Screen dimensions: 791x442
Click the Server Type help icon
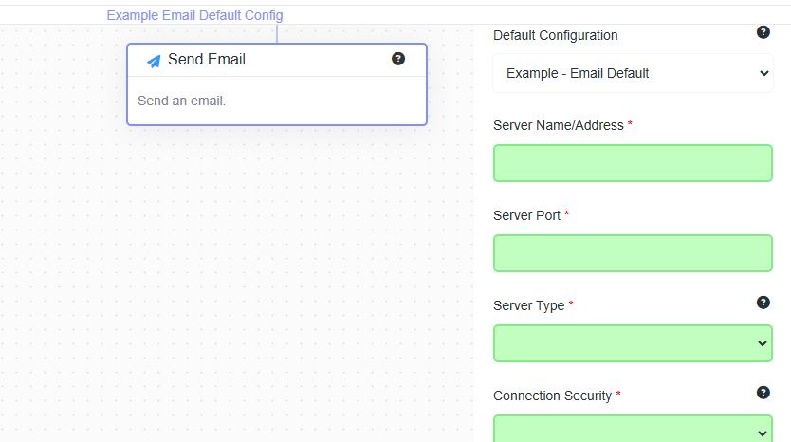click(763, 303)
